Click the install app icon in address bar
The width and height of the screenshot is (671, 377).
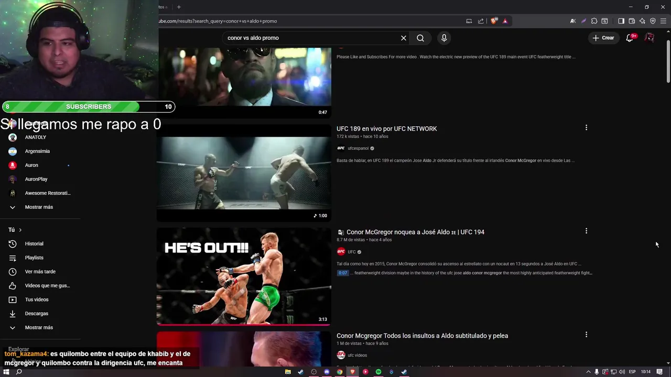(x=469, y=21)
